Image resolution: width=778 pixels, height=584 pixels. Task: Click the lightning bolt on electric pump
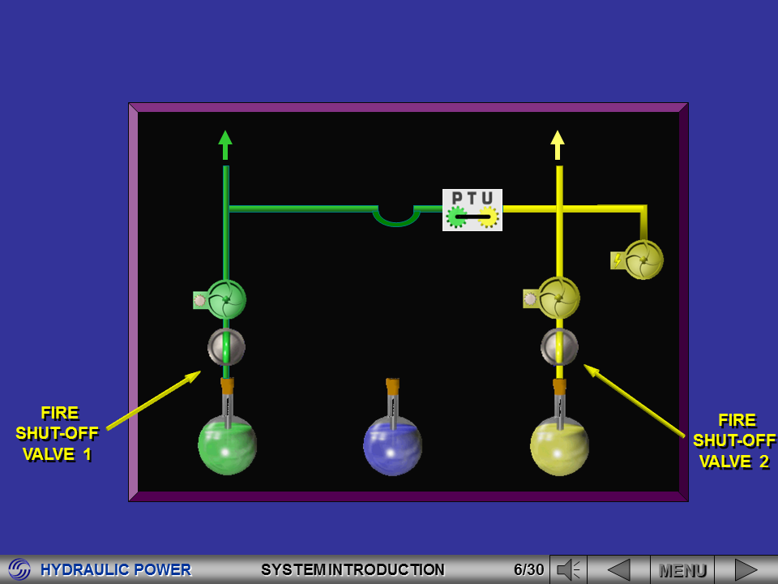[x=618, y=260]
